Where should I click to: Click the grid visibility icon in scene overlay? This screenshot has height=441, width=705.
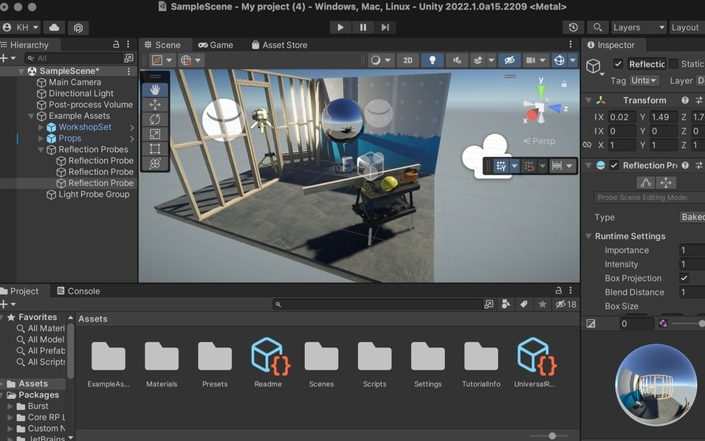501,166
